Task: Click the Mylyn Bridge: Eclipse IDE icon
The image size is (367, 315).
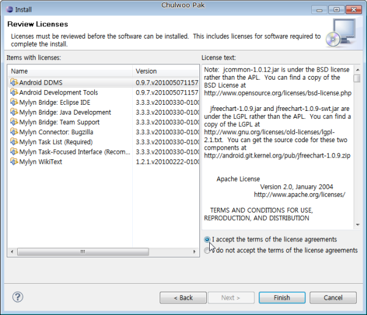Action: [14, 102]
